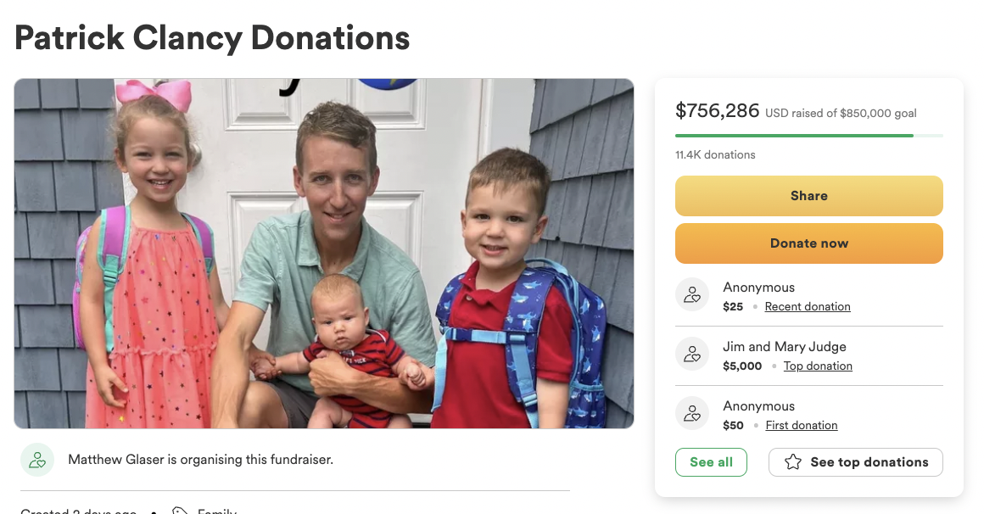Open the family fundraiser photo
The image size is (984, 514).
tap(324, 254)
